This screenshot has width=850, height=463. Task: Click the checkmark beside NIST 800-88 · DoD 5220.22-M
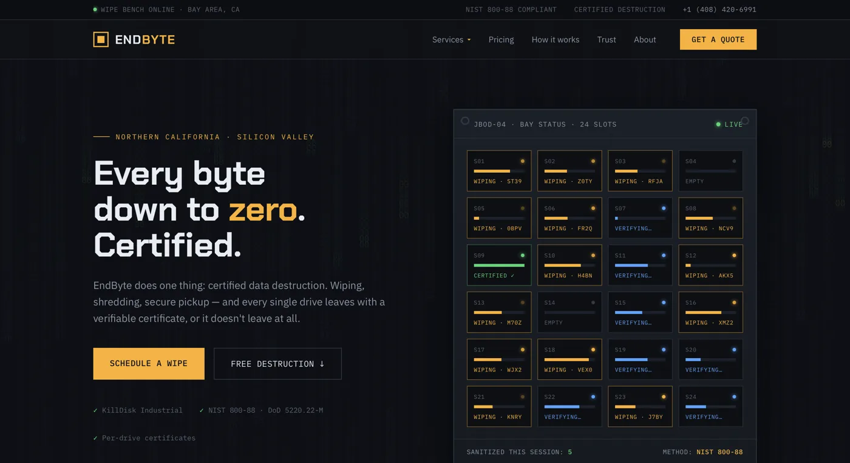point(202,410)
